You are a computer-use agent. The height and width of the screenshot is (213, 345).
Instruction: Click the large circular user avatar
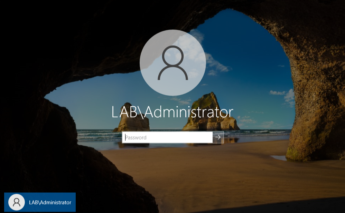coord(172,62)
